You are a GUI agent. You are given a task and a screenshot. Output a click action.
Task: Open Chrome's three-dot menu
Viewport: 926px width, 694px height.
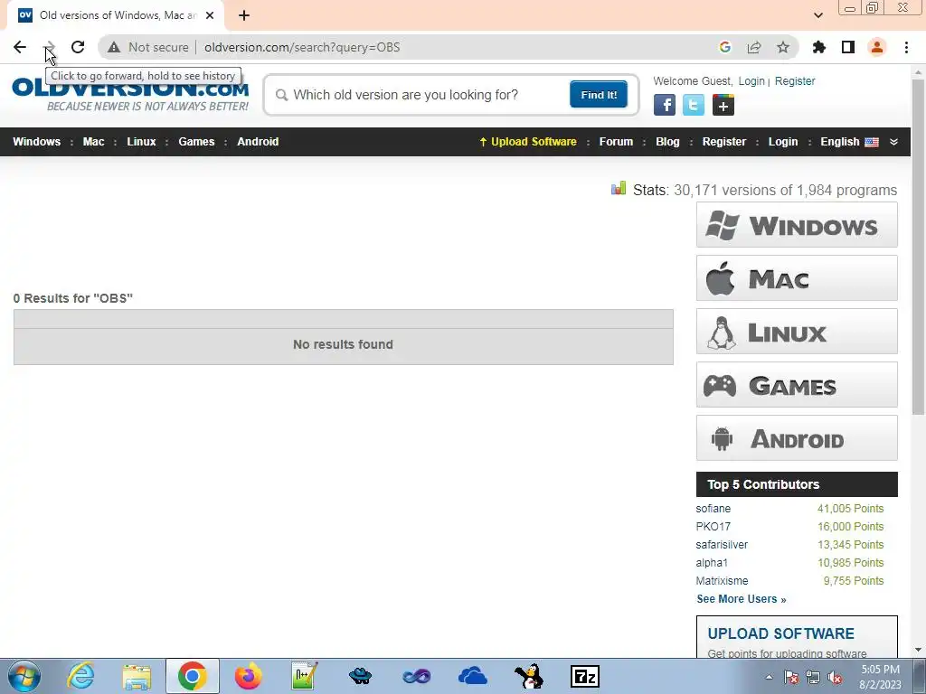point(906,47)
